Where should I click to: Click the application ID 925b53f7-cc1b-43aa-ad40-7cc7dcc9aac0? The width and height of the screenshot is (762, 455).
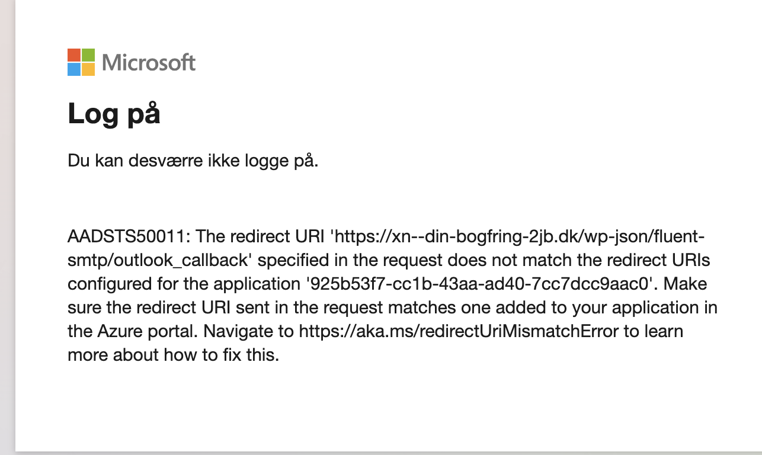pyautogui.click(x=482, y=284)
